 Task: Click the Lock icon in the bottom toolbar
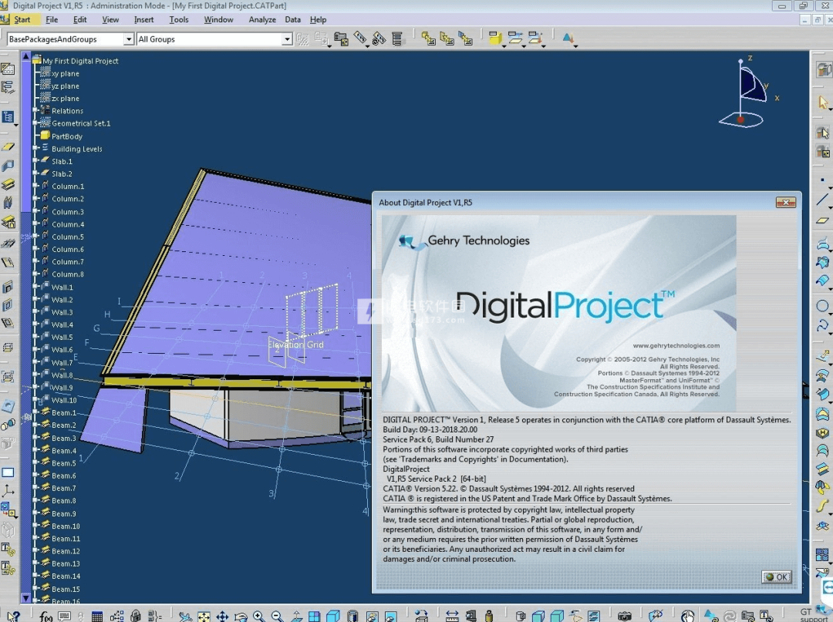(x=136, y=616)
